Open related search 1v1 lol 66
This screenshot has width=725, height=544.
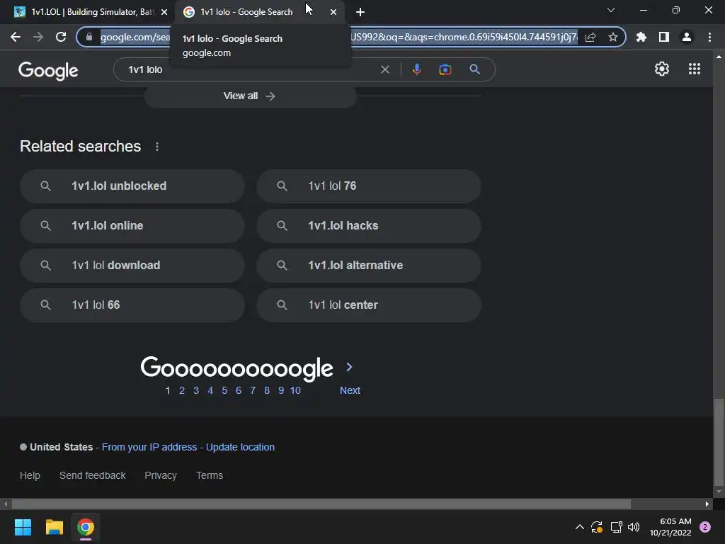pyautogui.click(x=132, y=305)
